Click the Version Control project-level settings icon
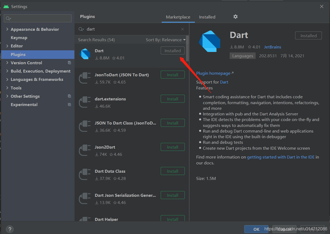Image resolution: width=330 pixels, height=234 pixels. [x=69, y=63]
